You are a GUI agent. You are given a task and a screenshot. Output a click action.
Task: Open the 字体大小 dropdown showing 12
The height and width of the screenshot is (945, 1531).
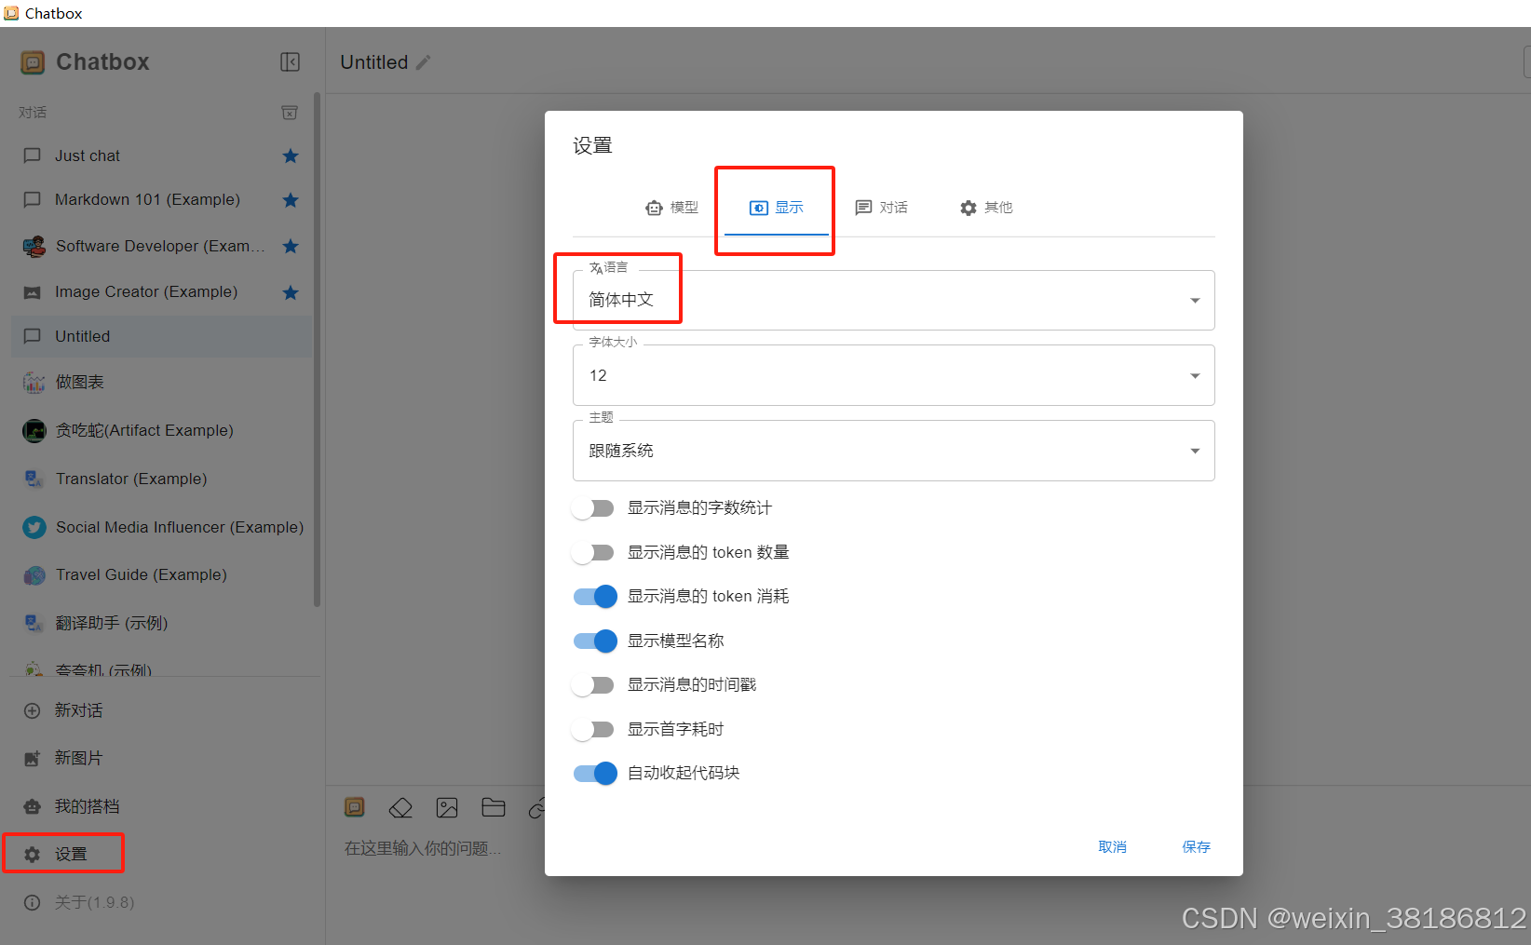[x=893, y=375]
